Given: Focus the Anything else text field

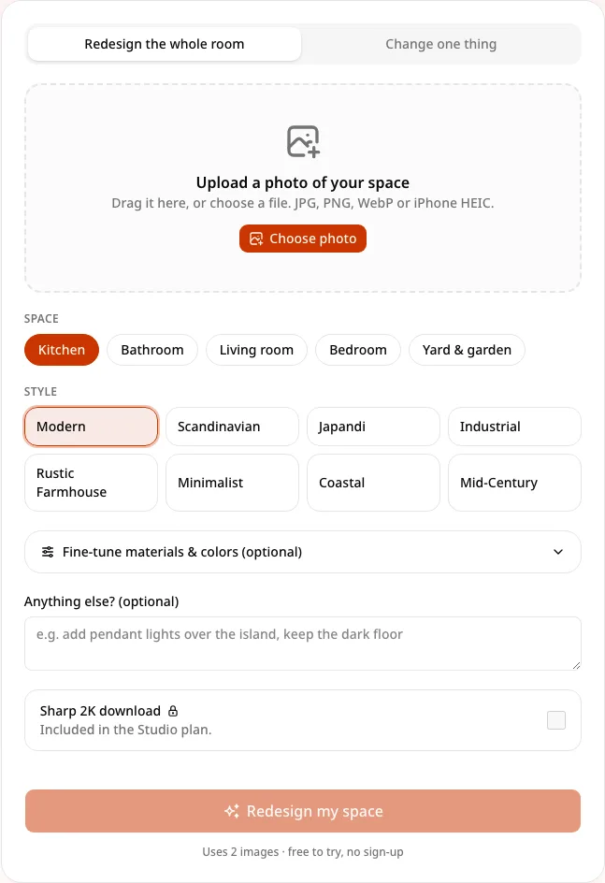Looking at the screenshot, I should pyautogui.click(x=303, y=644).
